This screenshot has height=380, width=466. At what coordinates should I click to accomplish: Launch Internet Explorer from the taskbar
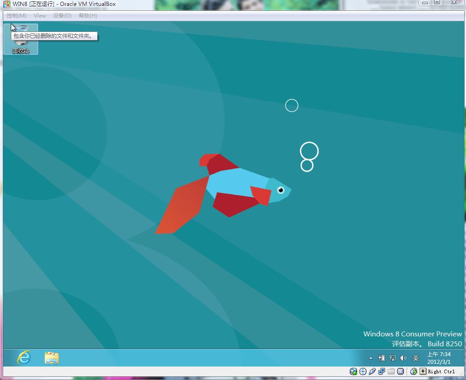click(x=23, y=358)
